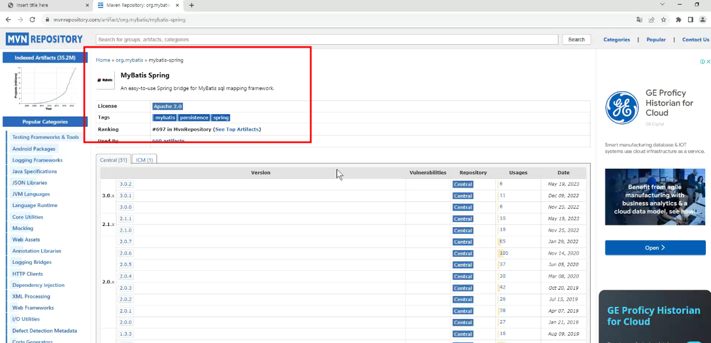The height and width of the screenshot is (343, 711).
Task: Switch to the 'Insert title here' tab
Action: (45, 5)
